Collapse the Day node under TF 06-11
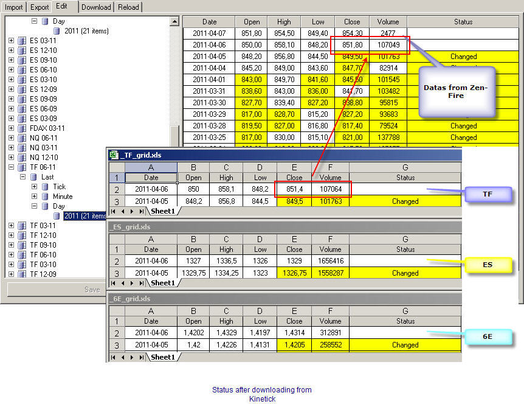The height and width of the screenshot is (404, 524). pos(35,206)
